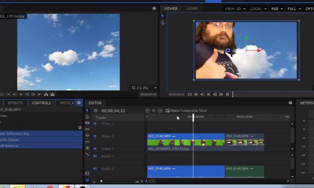Select the rate stretch curve tool
Screen dimensions: 314x188
tap(87, 154)
